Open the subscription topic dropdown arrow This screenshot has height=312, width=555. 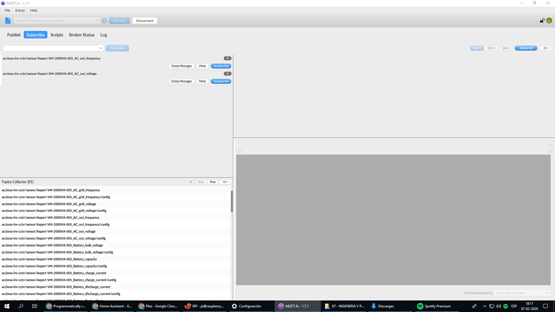(100, 48)
